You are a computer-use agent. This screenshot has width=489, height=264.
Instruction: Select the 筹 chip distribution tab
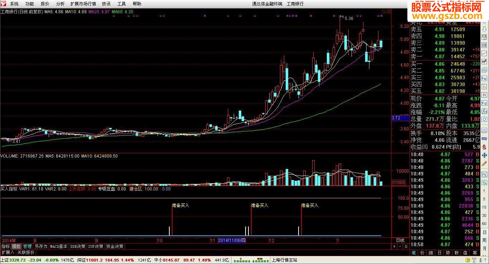[x=474, y=253]
